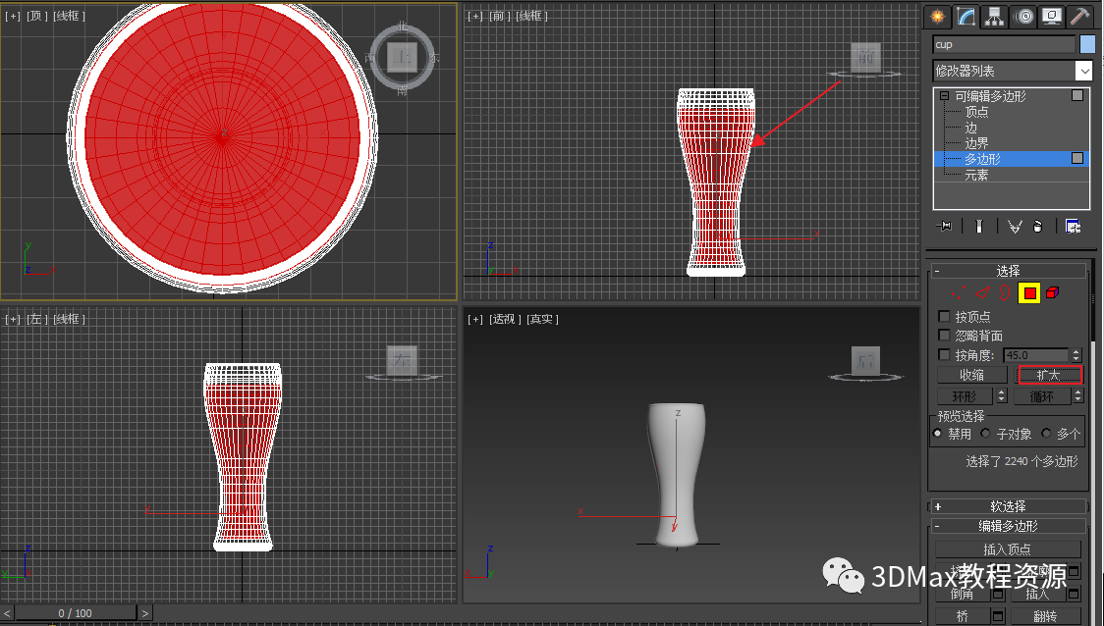Image resolution: width=1104 pixels, height=626 pixels.
Task: Open the [顶] view label menu
Action: click(35, 16)
